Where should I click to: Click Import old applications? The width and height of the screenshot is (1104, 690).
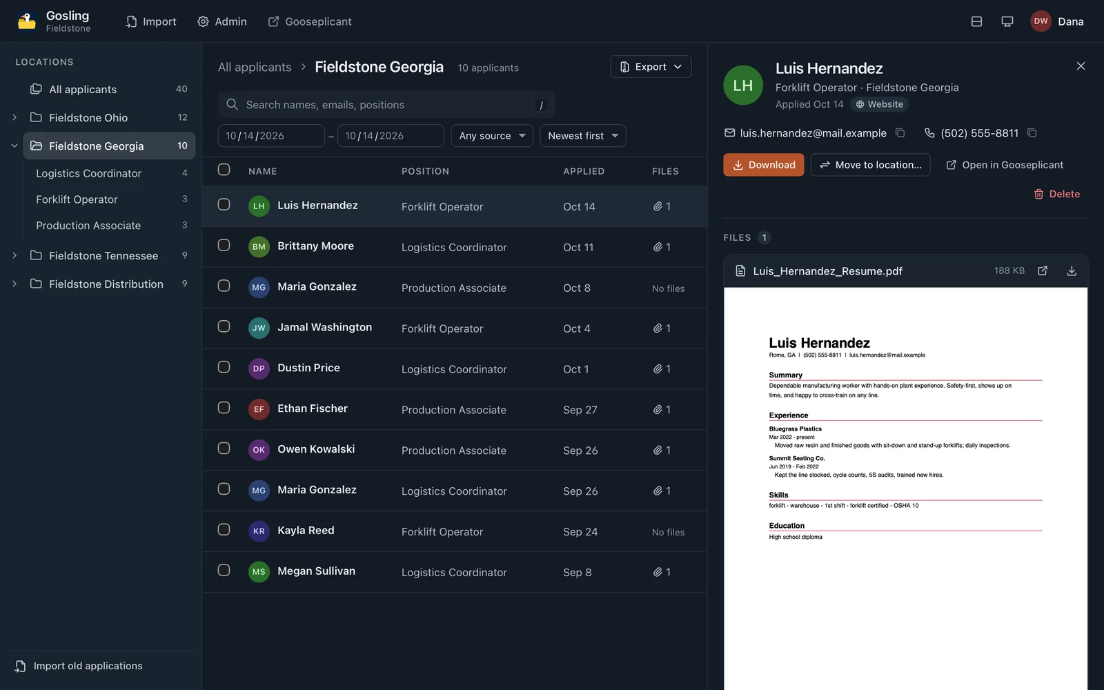[79, 666]
